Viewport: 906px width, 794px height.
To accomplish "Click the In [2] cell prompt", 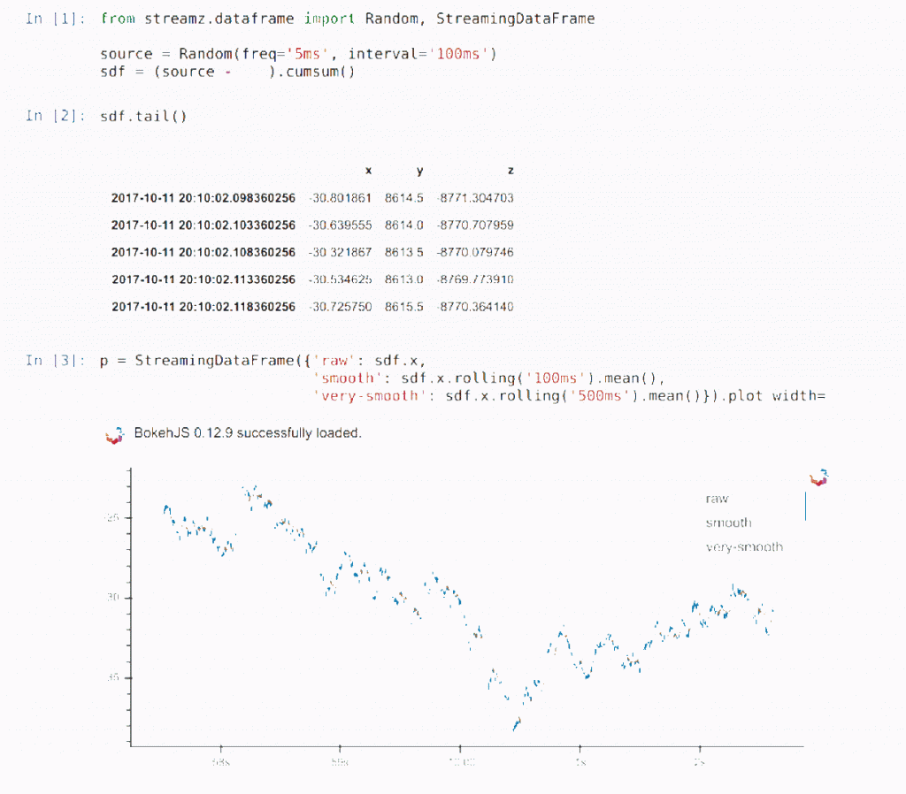I will pos(56,116).
